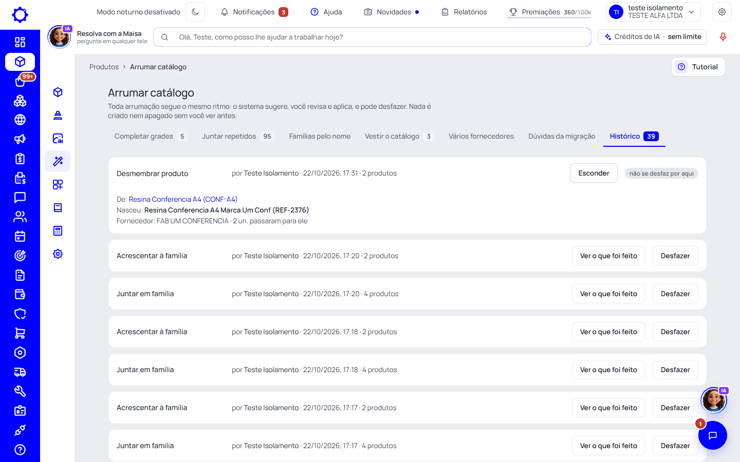Focus the Maisa assistant search field
740x462 pixels.
[372, 37]
